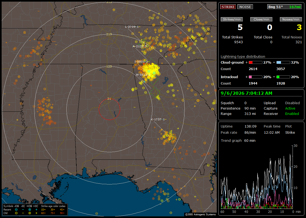Click the red positive cloud-ground percentage bar
This screenshot has width=306, height=218.
pyautogui.click(x=256, y=63)
